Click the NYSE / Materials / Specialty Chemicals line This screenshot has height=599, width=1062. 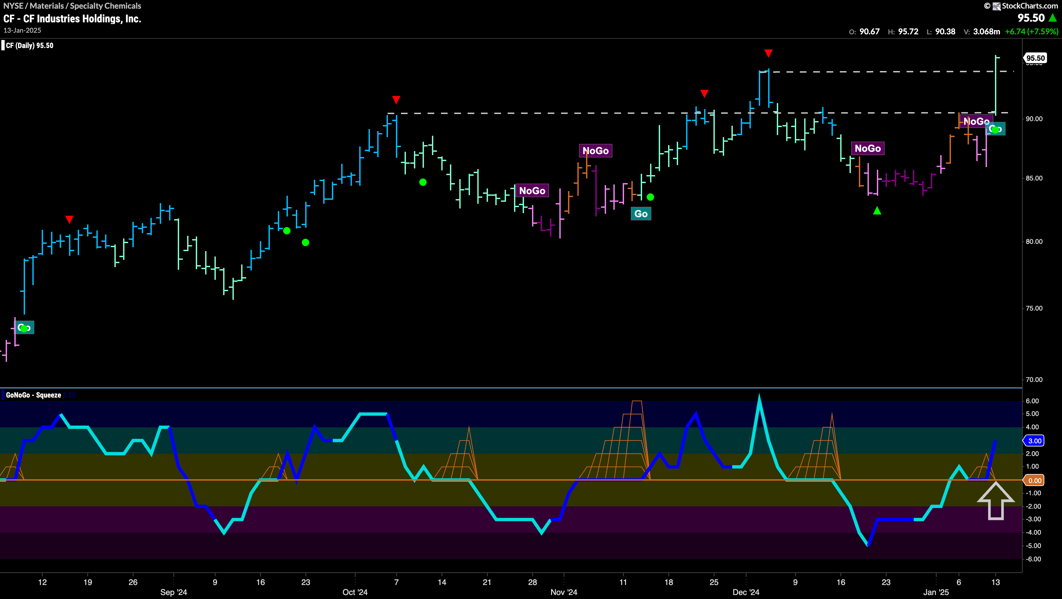(x=72, y=6)
